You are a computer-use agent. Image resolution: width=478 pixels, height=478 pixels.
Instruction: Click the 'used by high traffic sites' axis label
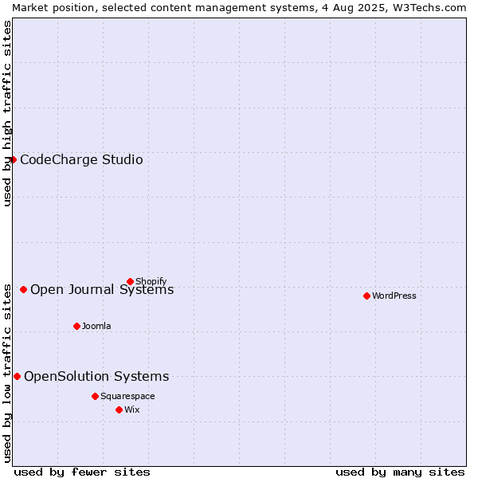point(7,113)
